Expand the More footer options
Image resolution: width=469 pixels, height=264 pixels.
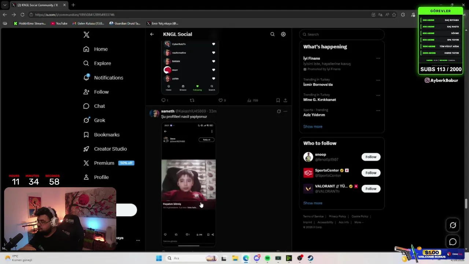pos(359,222)
